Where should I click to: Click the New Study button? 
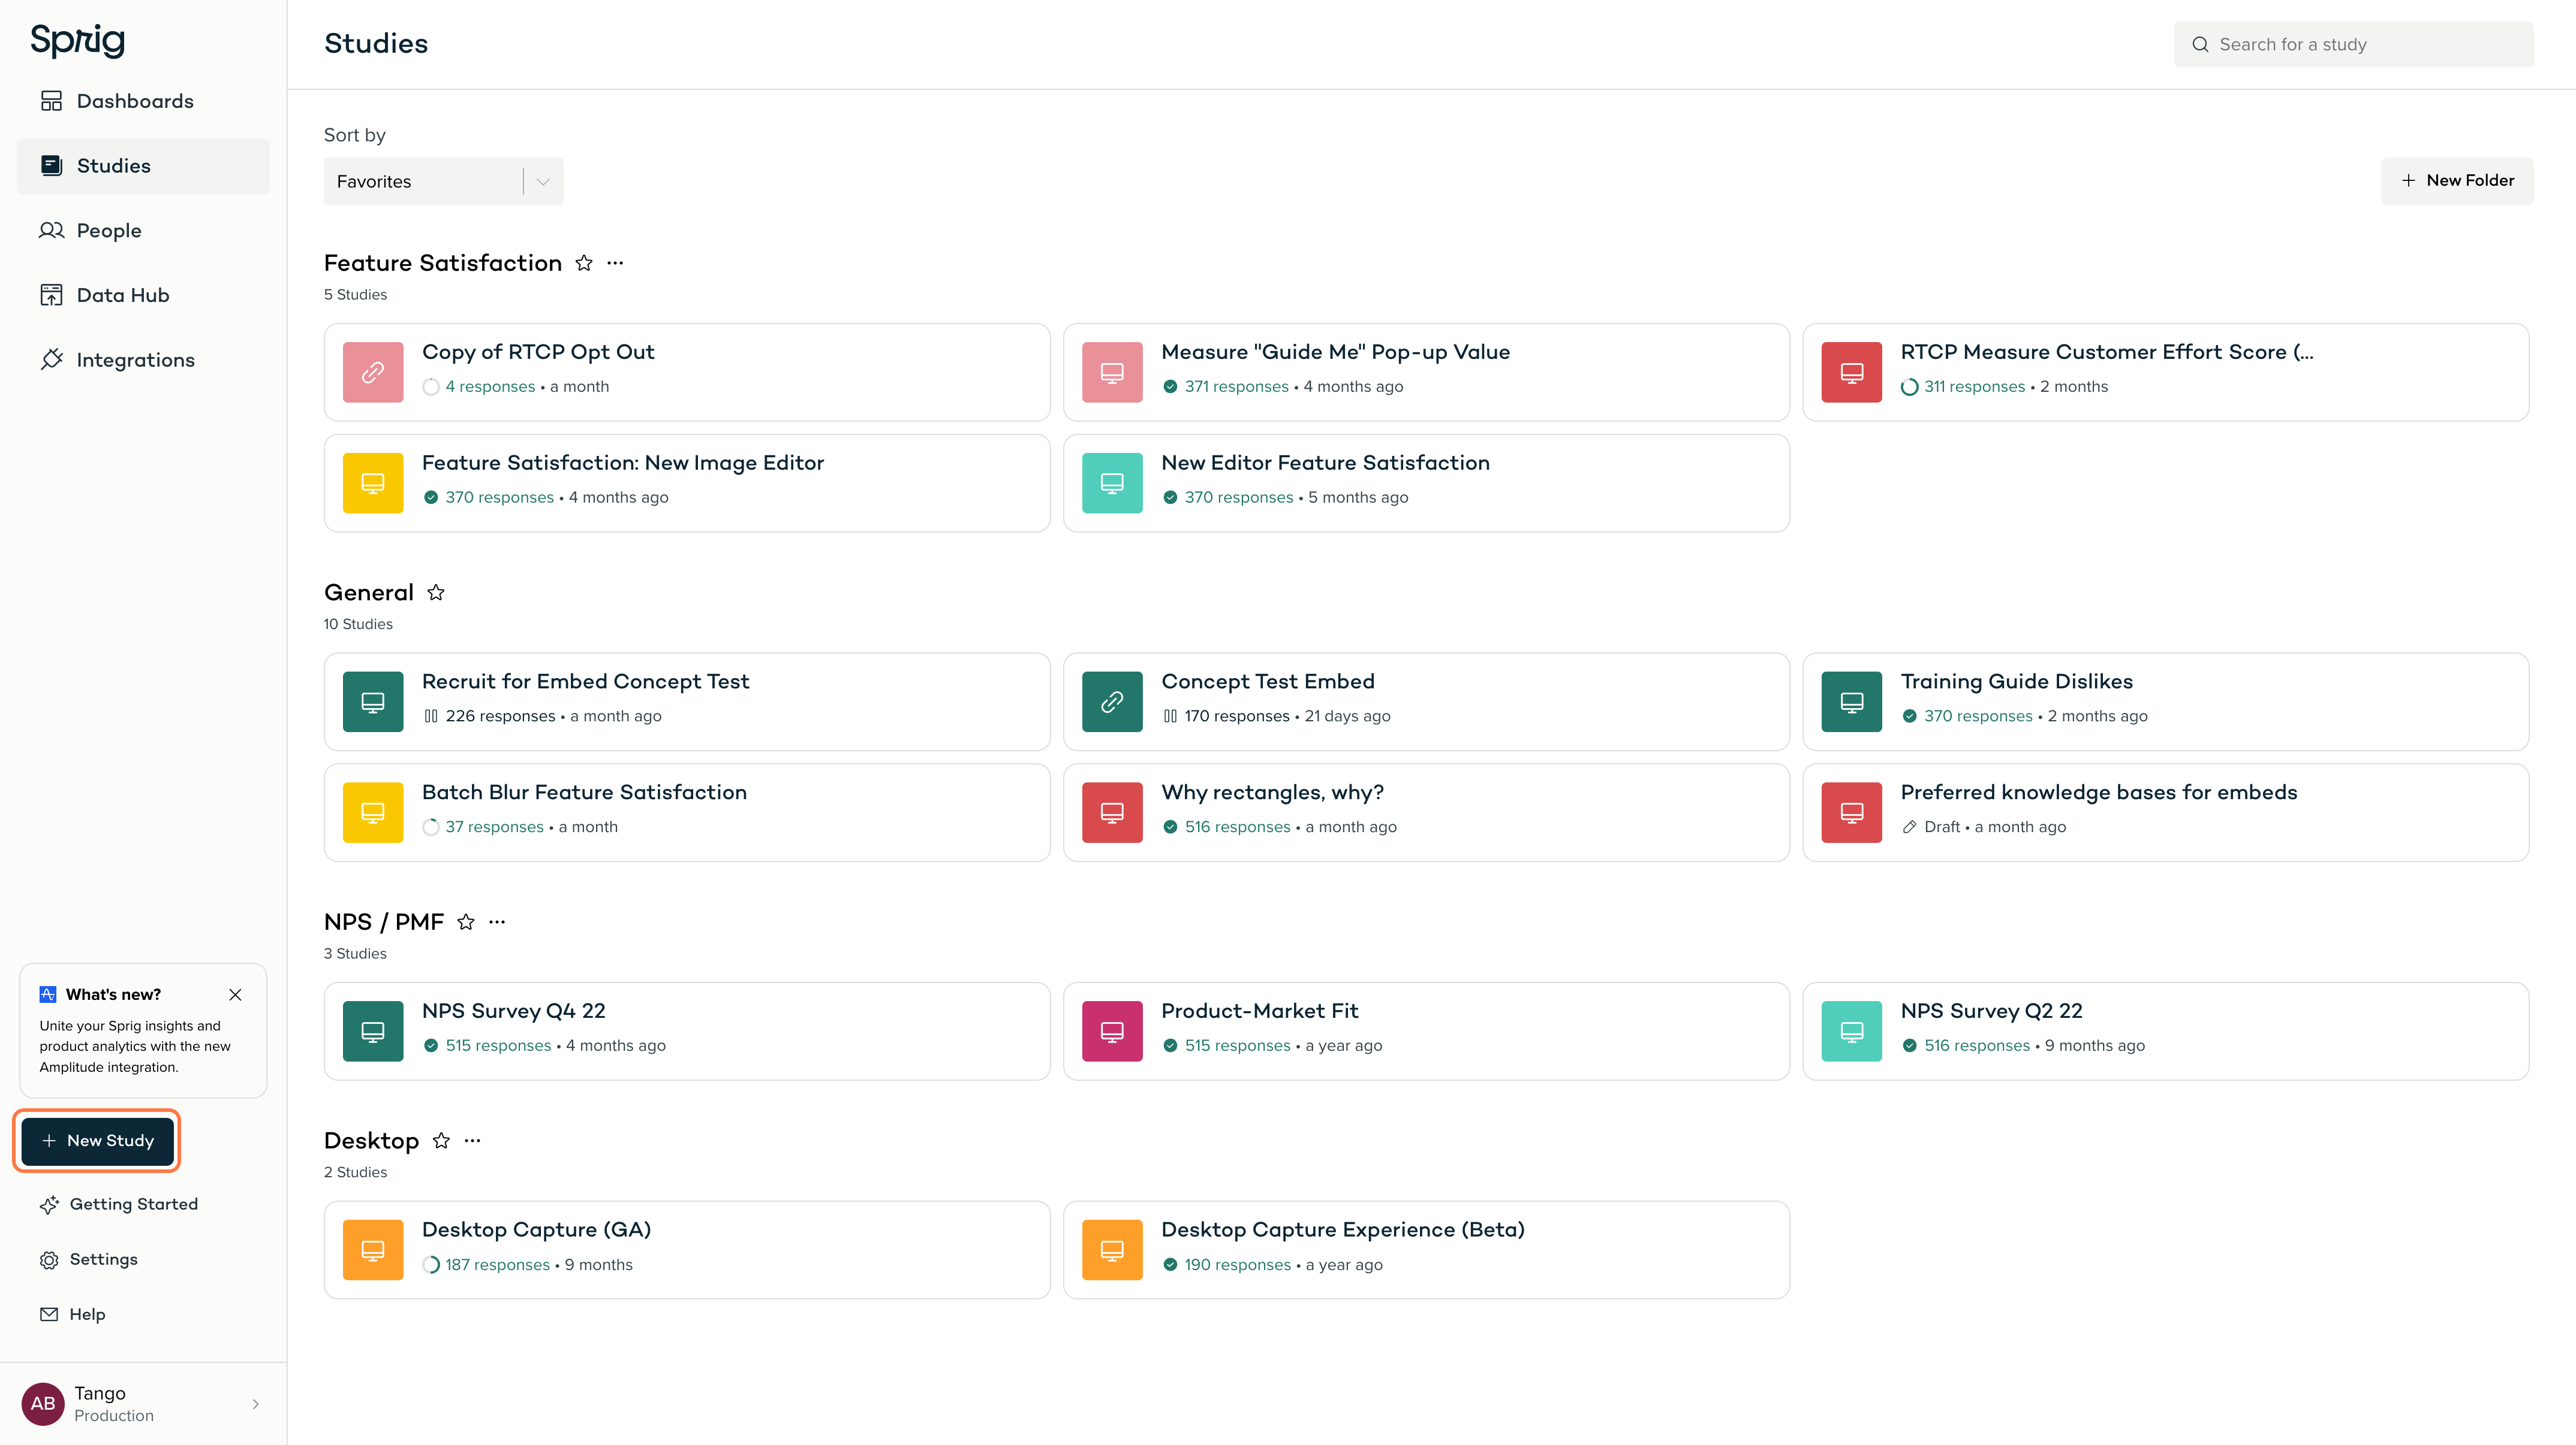97,1140
